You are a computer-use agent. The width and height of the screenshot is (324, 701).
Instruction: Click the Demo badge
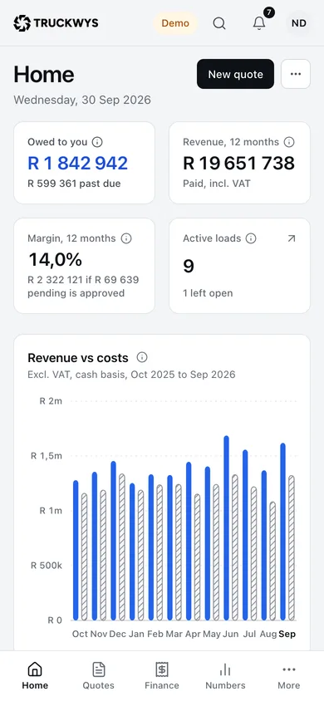[x=175, y=22]
